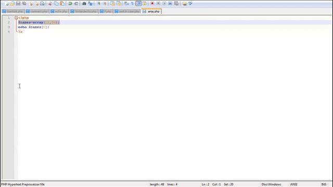This screenshot has width=333, height=187.
Task: Click the yellow plugin icon after macro buttons
Action: (184, 4)
